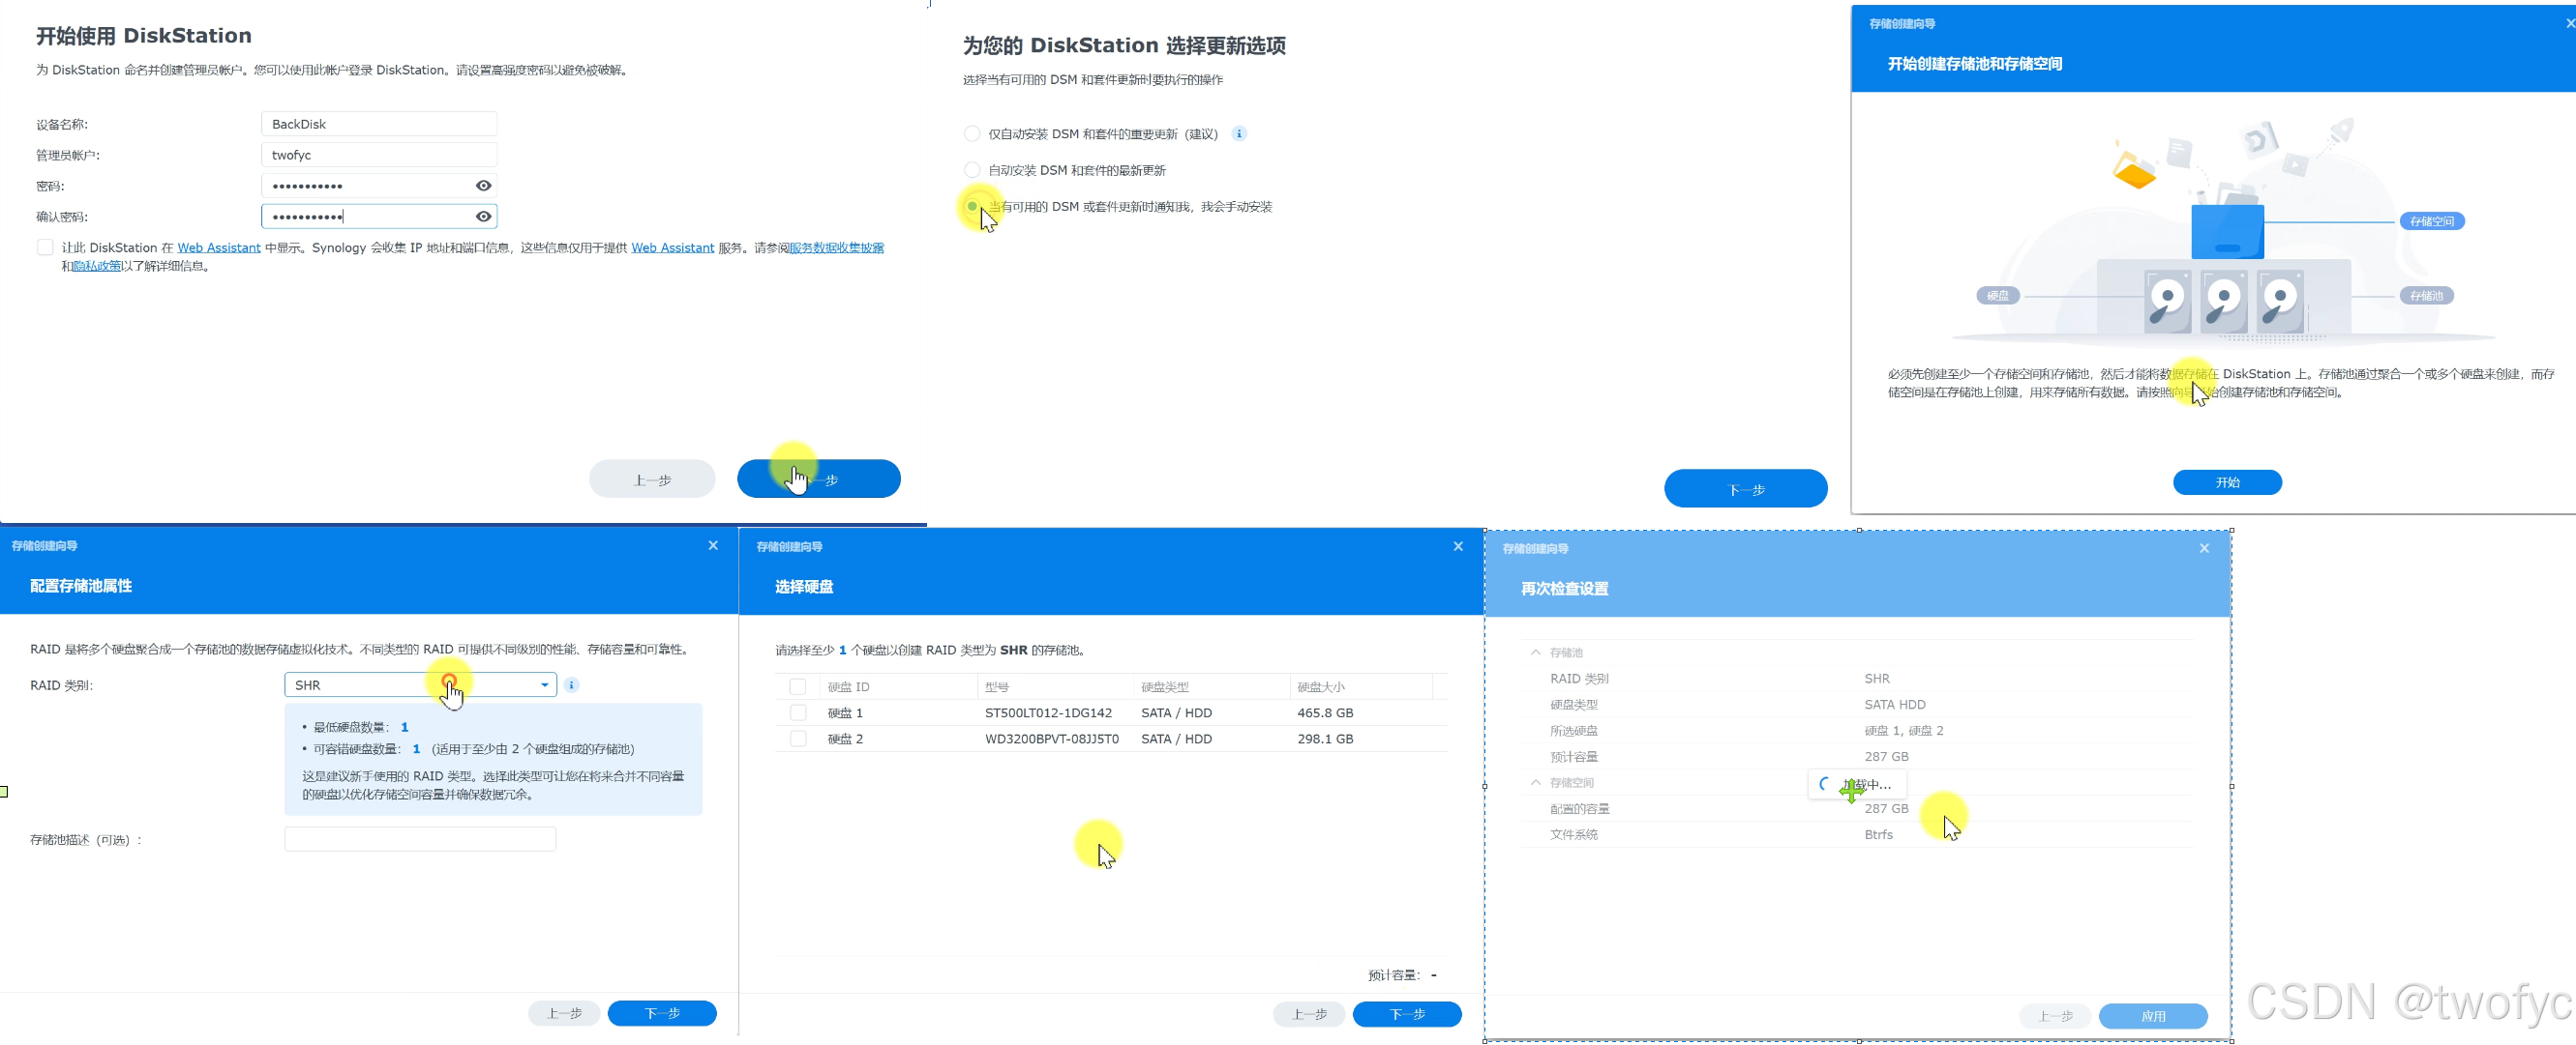Close the select drives wizard dialog
The height and width of the screenshot is (1045, 2576).
pos(1458,546)
